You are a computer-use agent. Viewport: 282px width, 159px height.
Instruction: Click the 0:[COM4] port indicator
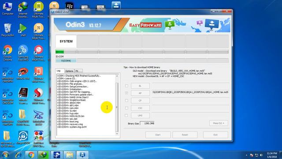[x=66, y=61]
